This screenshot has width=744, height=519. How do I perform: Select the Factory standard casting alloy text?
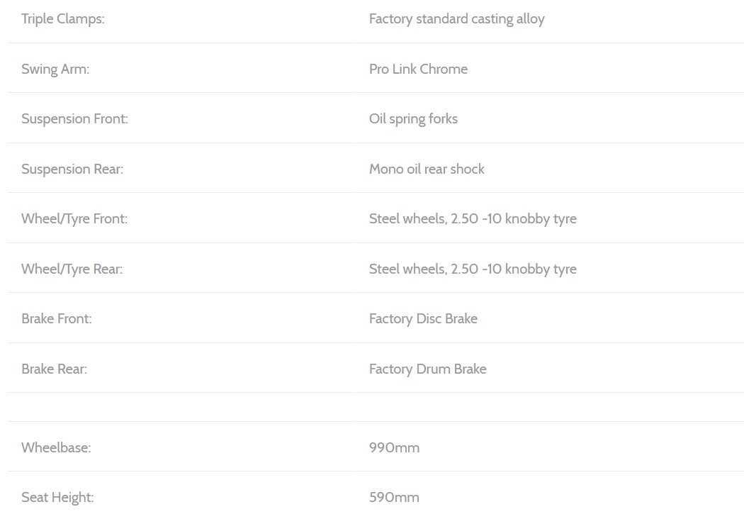point(456,19)
